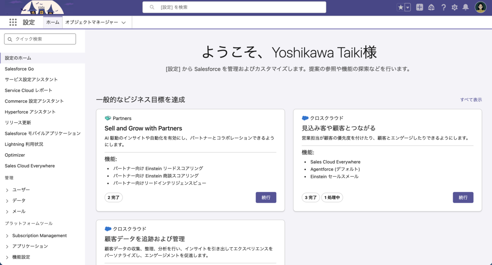Open the favorites list dropdown arrow

pos(408,7)
